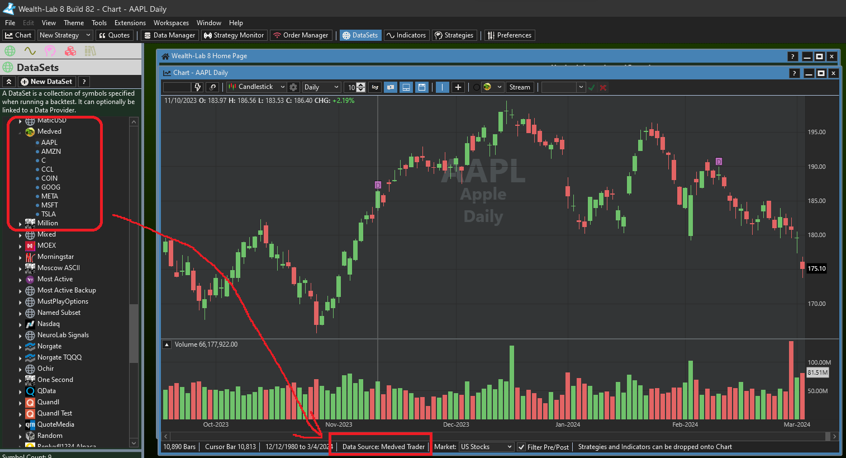
Task: Open the View menu
Action: tap(49, 23)
